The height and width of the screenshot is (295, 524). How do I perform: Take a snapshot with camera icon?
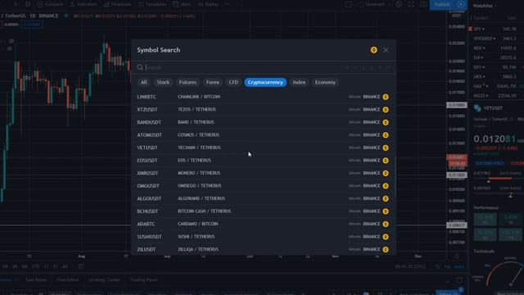(x=423, y=4)
